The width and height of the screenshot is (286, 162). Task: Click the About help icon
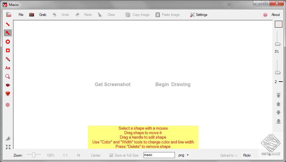pyautogui.click(x=265, y=15)
